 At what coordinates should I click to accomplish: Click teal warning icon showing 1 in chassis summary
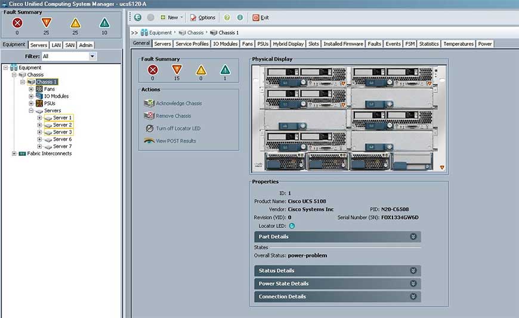225,70
